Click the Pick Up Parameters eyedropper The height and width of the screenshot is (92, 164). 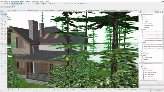(x=8, y=3)
